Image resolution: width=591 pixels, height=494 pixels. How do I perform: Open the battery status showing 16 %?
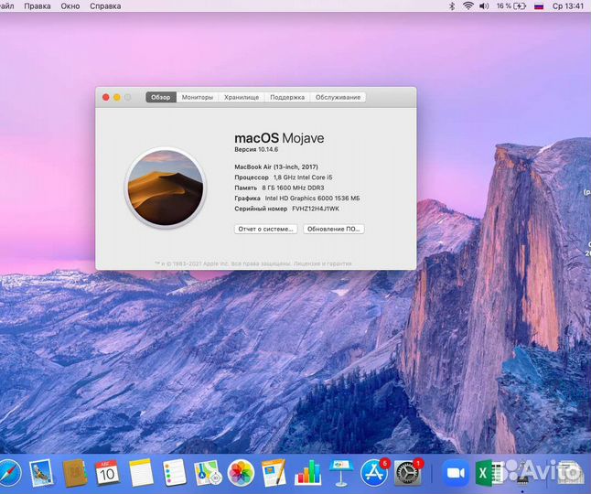tap(511, 6)
